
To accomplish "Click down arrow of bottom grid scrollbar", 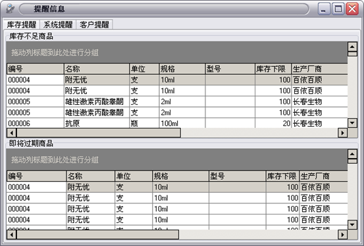I will pyautogui.click(x=352, y=224).
